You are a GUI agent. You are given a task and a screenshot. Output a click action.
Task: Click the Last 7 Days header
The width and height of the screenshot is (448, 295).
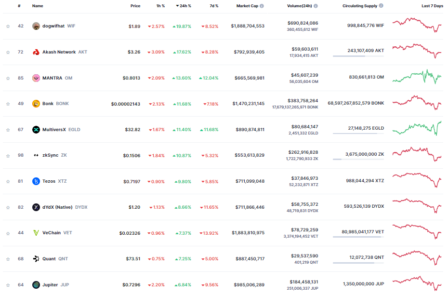(432, 6)
